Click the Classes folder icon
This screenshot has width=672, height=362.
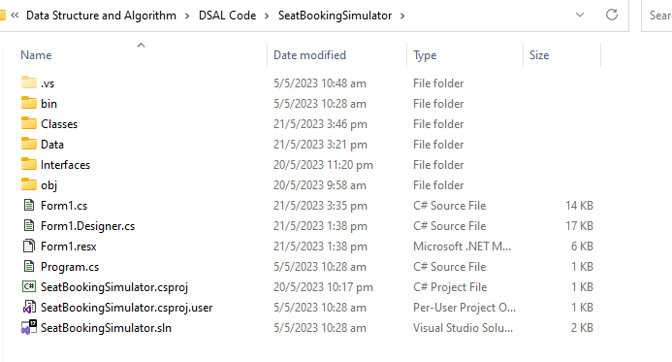click(29, 123)
